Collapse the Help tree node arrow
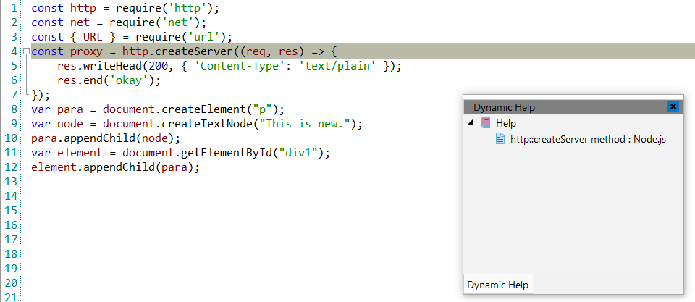The image size is (695, 302). coord(471,123)
